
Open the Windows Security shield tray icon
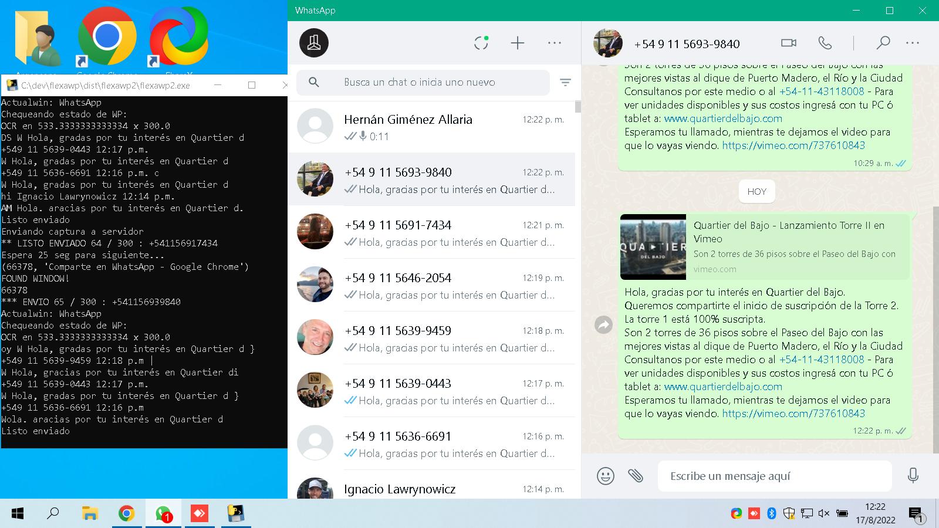789,514
